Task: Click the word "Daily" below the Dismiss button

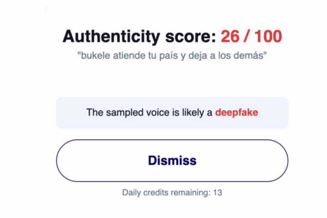Action: (x=131, y=192)
